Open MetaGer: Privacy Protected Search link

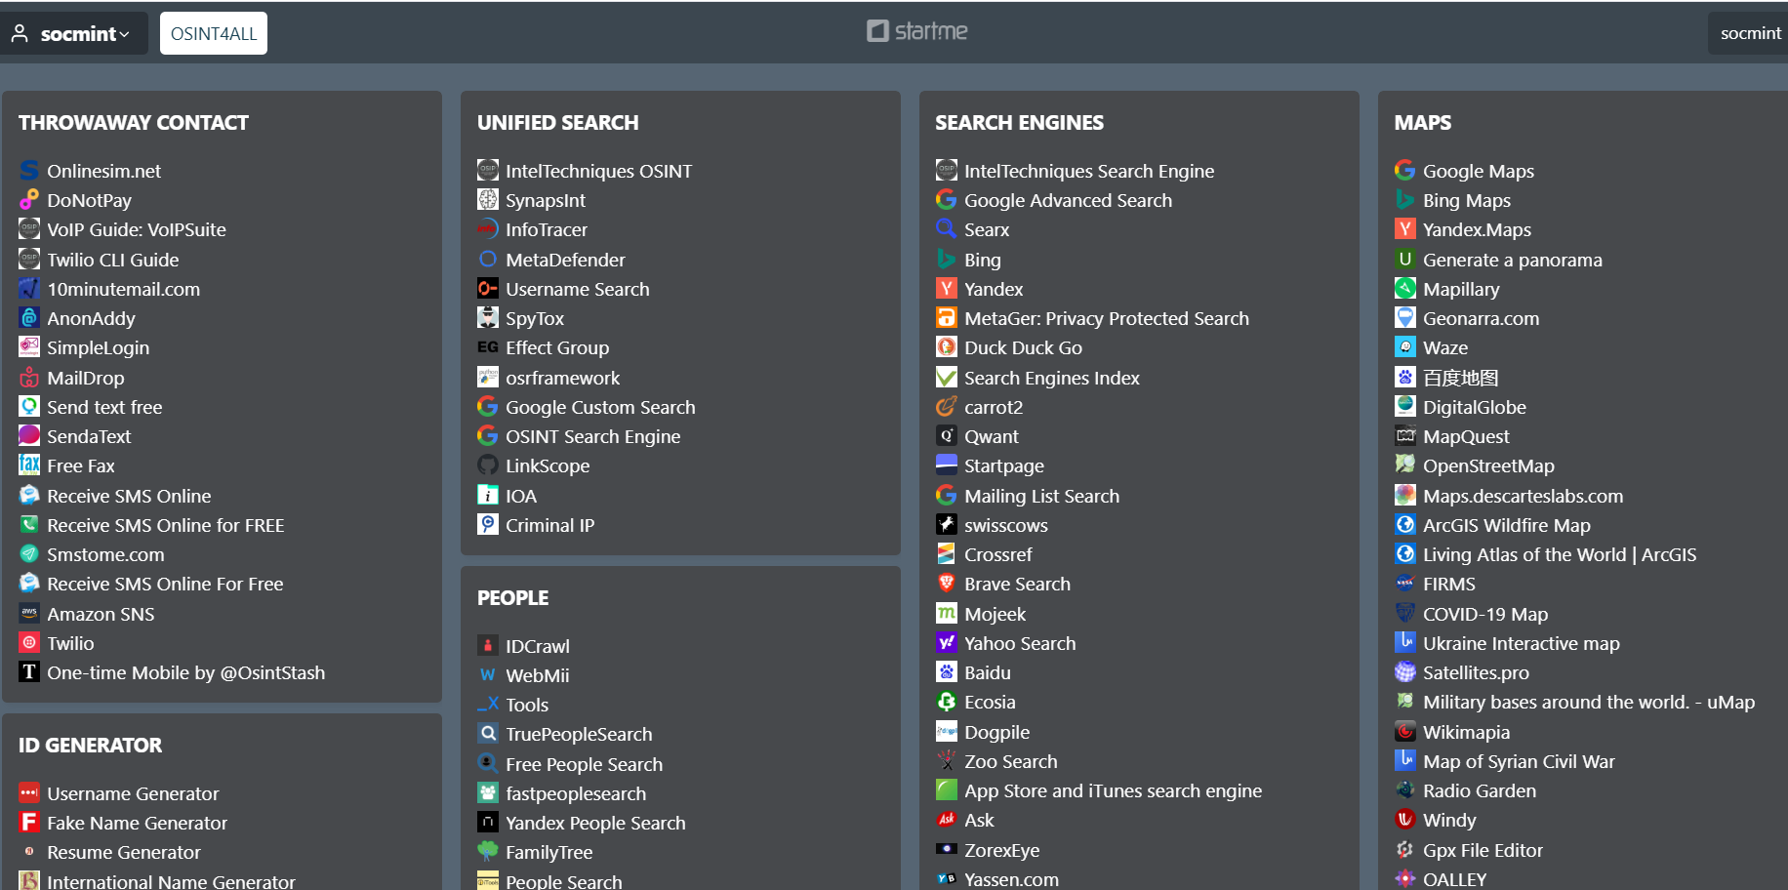click(1107, 318)
